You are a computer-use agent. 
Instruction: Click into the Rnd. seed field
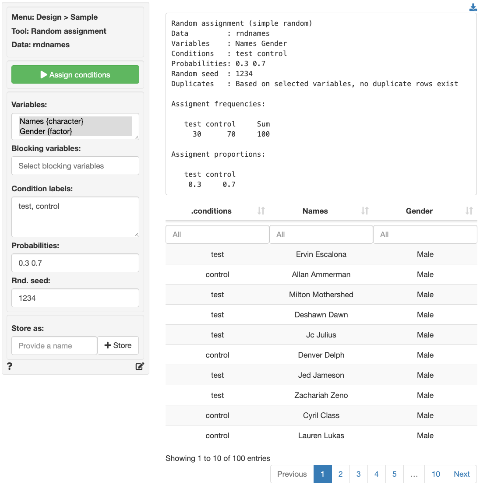pos(75,298)
